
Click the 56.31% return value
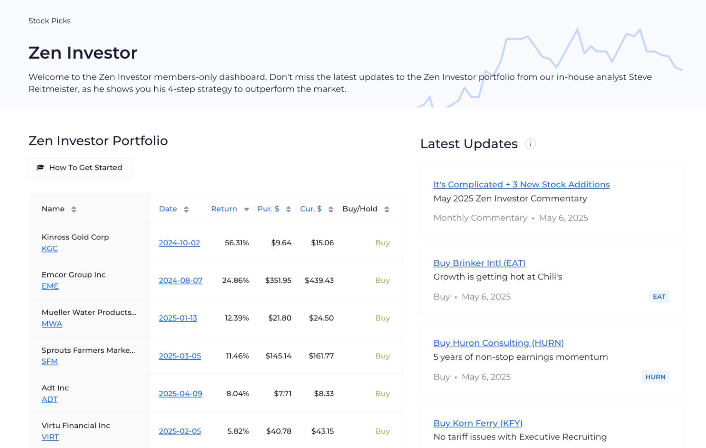237,243
